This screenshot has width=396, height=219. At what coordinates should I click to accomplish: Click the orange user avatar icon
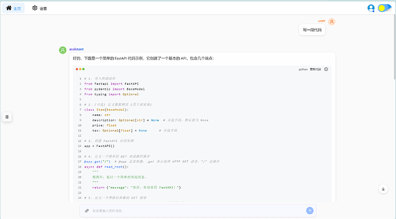332,22
